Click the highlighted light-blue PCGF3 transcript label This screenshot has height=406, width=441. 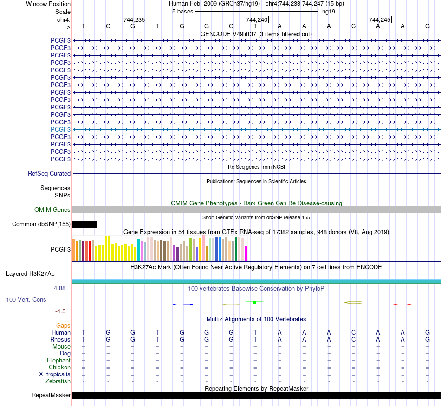click(x=60, y=129)
